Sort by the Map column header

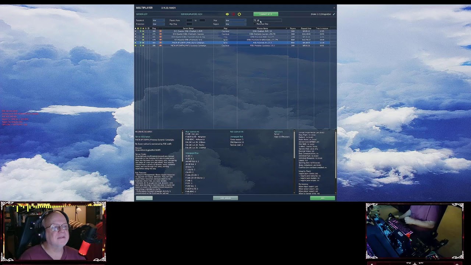pyautogui.click(x=226, y=28)
